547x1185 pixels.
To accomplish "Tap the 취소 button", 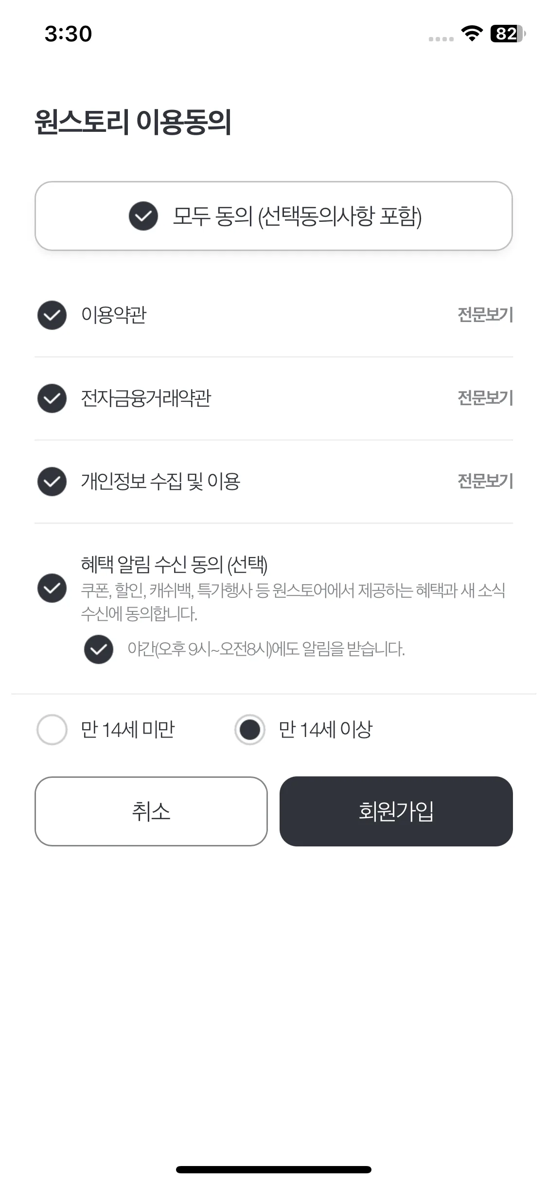I will click(151, 811).
